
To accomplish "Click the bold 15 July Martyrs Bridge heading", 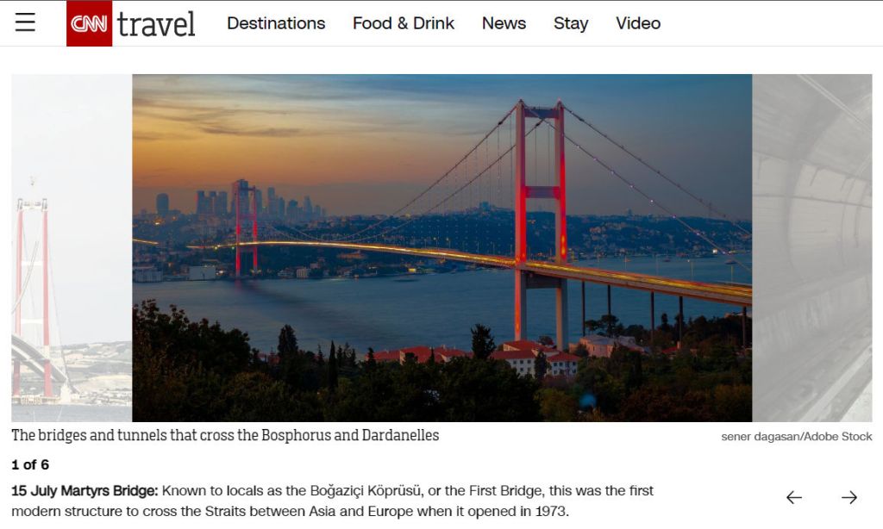I will (85, 491).
